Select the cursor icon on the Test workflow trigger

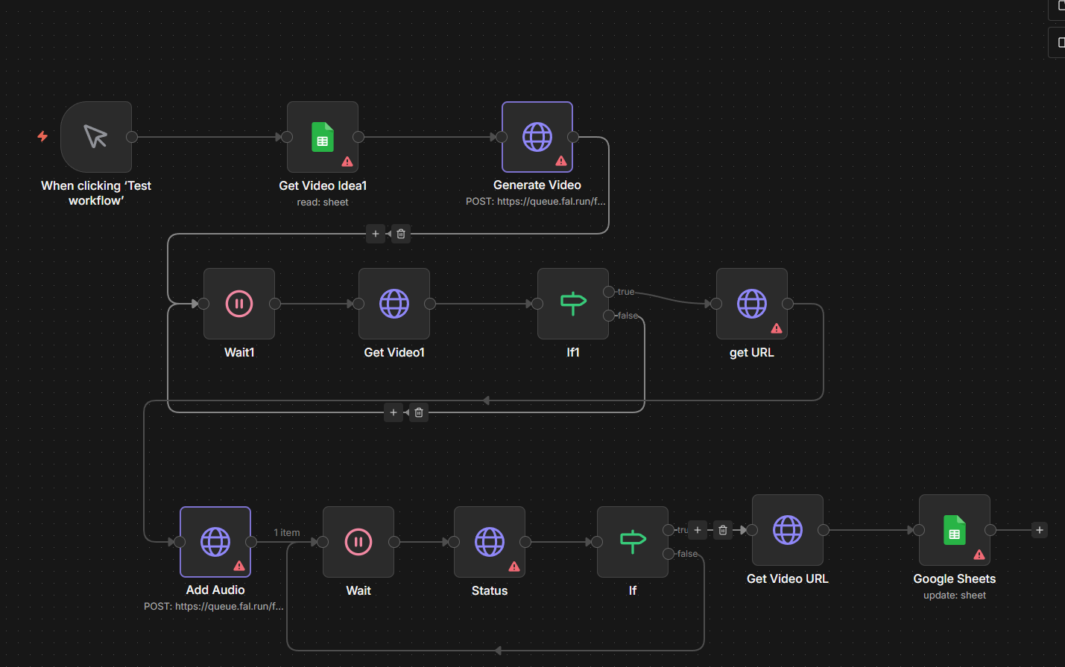click(95, 136)
